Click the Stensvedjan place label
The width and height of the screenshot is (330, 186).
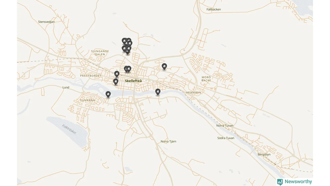pyautogui.click(x=46, y=22)
